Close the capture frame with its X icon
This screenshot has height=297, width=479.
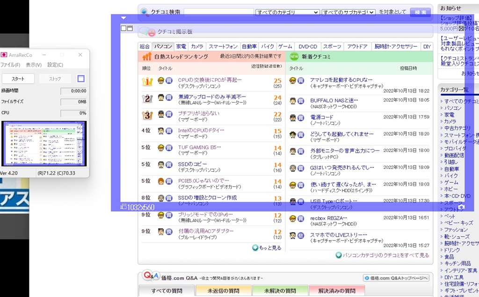[461, 29]
